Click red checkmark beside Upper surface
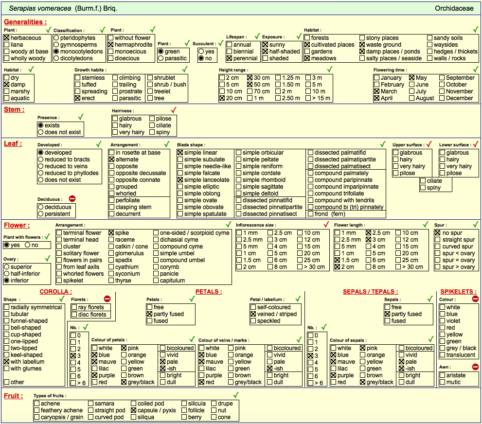 [x=429, y=144]
